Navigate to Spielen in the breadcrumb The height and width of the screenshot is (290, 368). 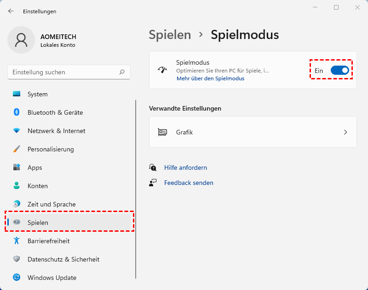(170, 34)
